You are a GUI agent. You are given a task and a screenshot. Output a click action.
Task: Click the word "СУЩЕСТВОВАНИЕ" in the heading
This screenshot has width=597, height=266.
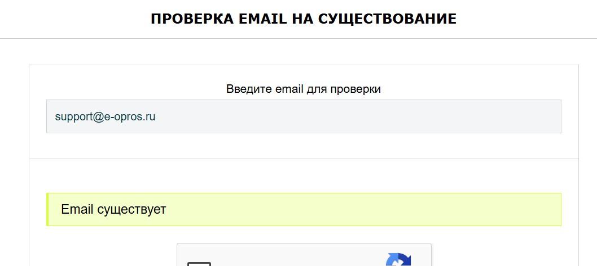387,19
